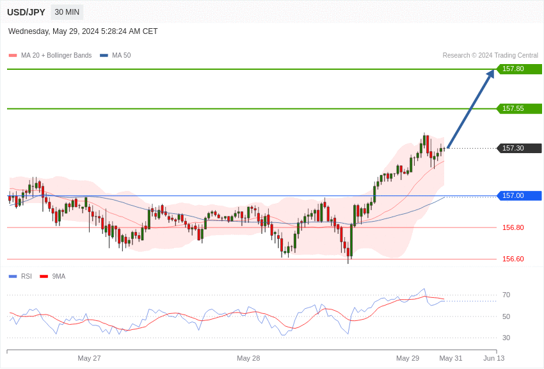The image size is (544, 369).
Task: Click the blue RSI legend swatch
Action: tap(13, 276)
